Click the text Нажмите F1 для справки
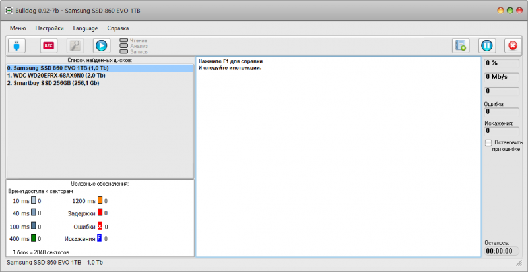The height and width of the screenshot is (272, 528). (230, 61)
